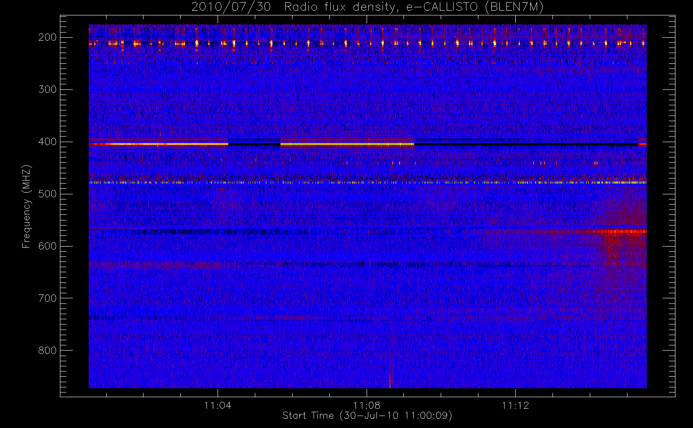Viewport: 693px width, 428px height.
Task: Click the date '2010/07/30' in the title
Action: click(x=231, y=7)
